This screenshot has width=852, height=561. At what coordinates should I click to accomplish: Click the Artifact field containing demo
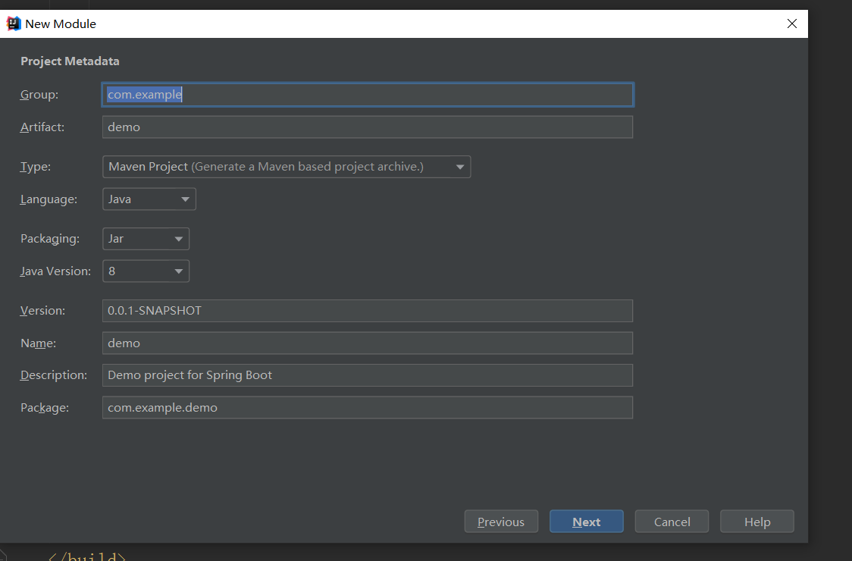368,127
